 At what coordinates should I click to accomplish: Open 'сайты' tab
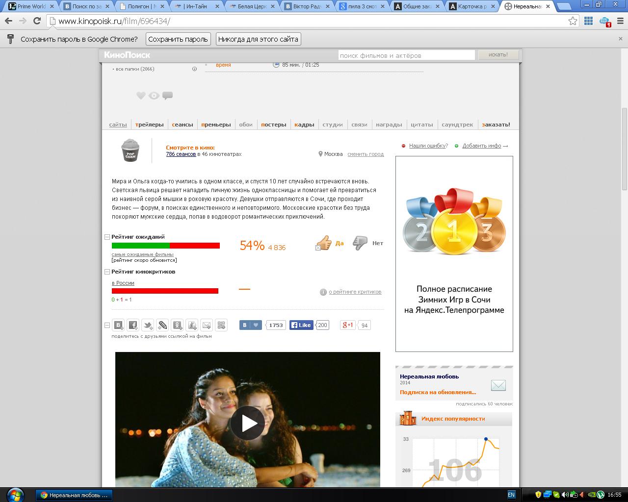click(x=118, y=125)
